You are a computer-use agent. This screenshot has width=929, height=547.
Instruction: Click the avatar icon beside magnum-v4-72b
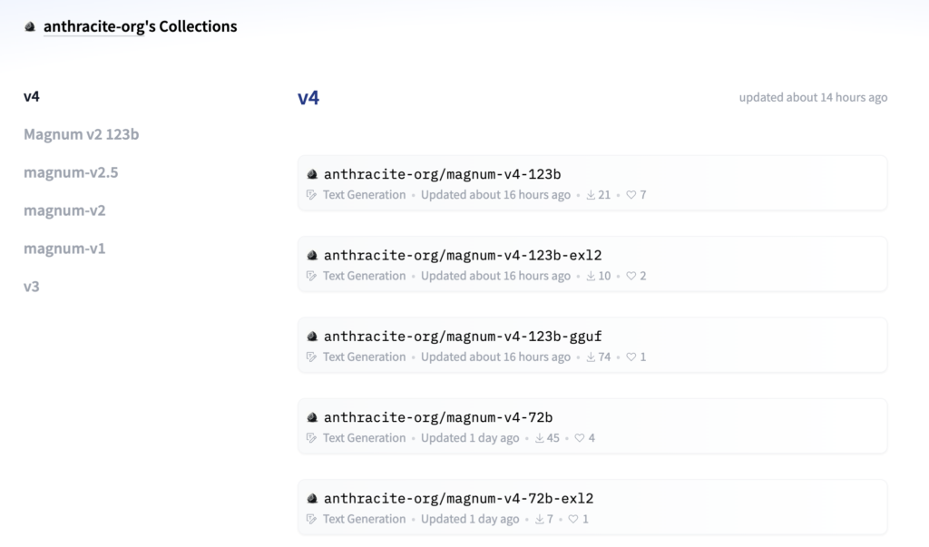[312, 416]
